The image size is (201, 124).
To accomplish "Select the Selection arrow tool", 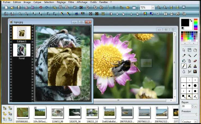I will coord(184,50).
